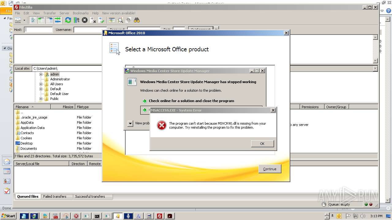Select the Administrator folder in tree
Image resolution: width=392 pixels, height=220 pixels.
[x=60, y=79]
